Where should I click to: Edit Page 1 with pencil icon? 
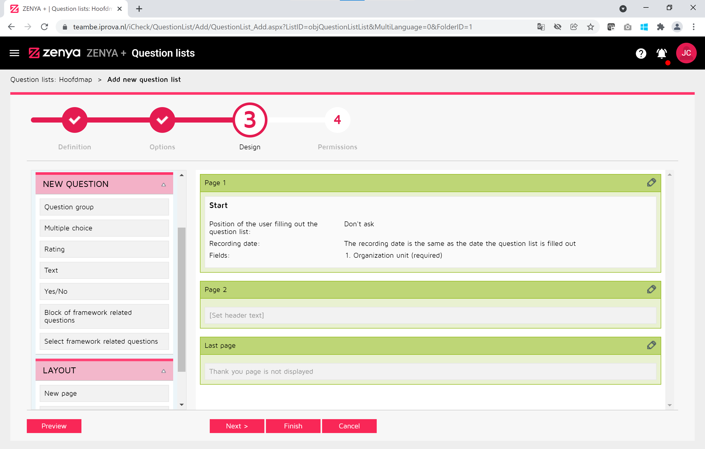click(651, 183)
